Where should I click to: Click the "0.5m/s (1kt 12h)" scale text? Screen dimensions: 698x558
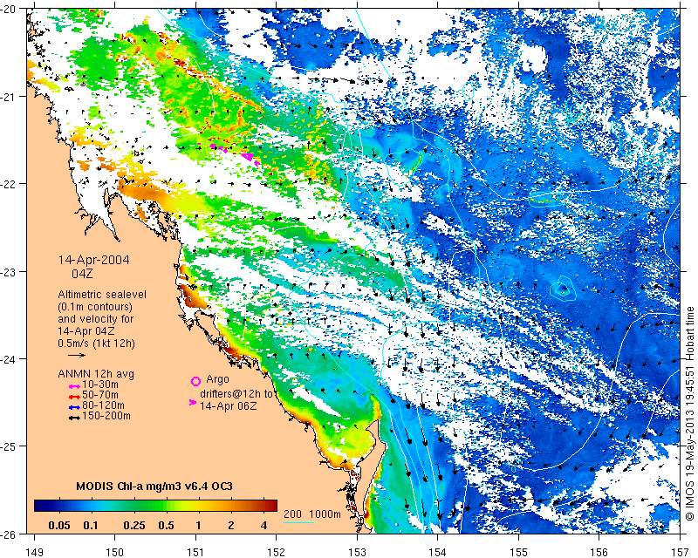[x=96, y=344]
